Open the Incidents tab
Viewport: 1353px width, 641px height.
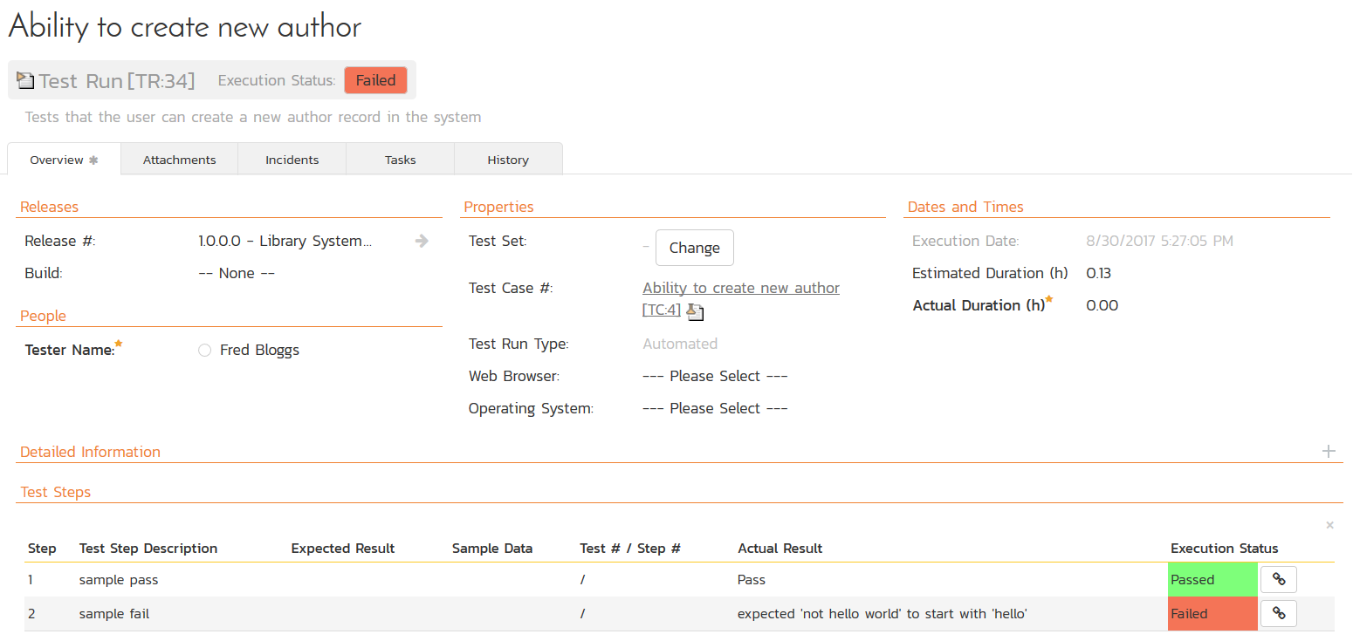[292, 160]
